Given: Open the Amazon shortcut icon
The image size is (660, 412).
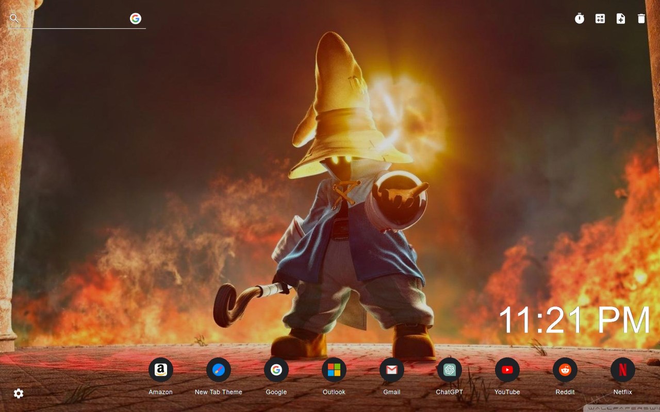Looking at the screenshot, I should point(161,370).
